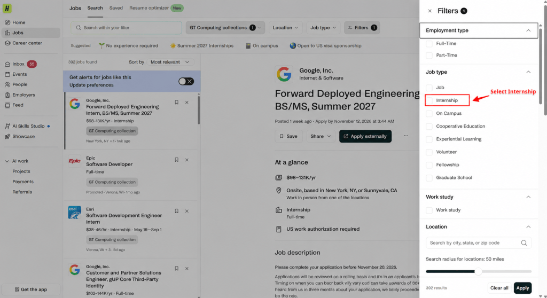Check the Part-Time checkbox

point(429,55)
